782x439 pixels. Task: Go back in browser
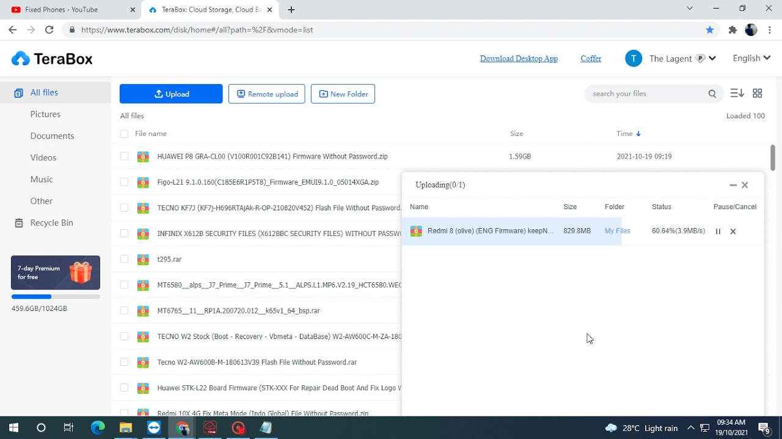pos(13,30)
